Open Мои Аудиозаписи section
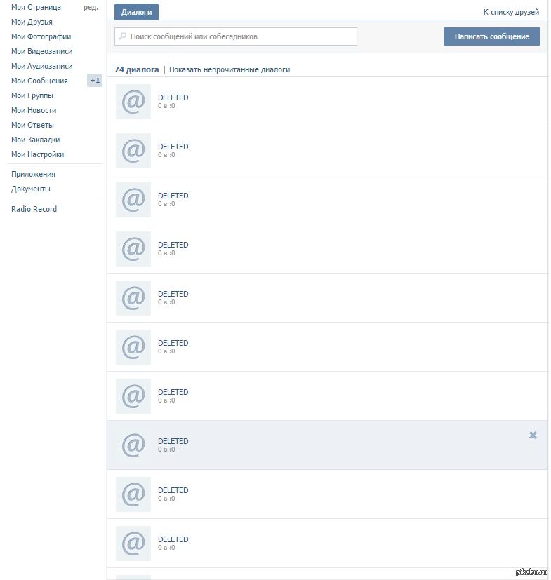 tap(41, 66)
